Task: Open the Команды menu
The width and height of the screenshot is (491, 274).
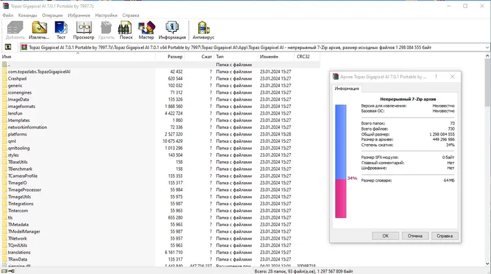Action: (x=28, y=15)
